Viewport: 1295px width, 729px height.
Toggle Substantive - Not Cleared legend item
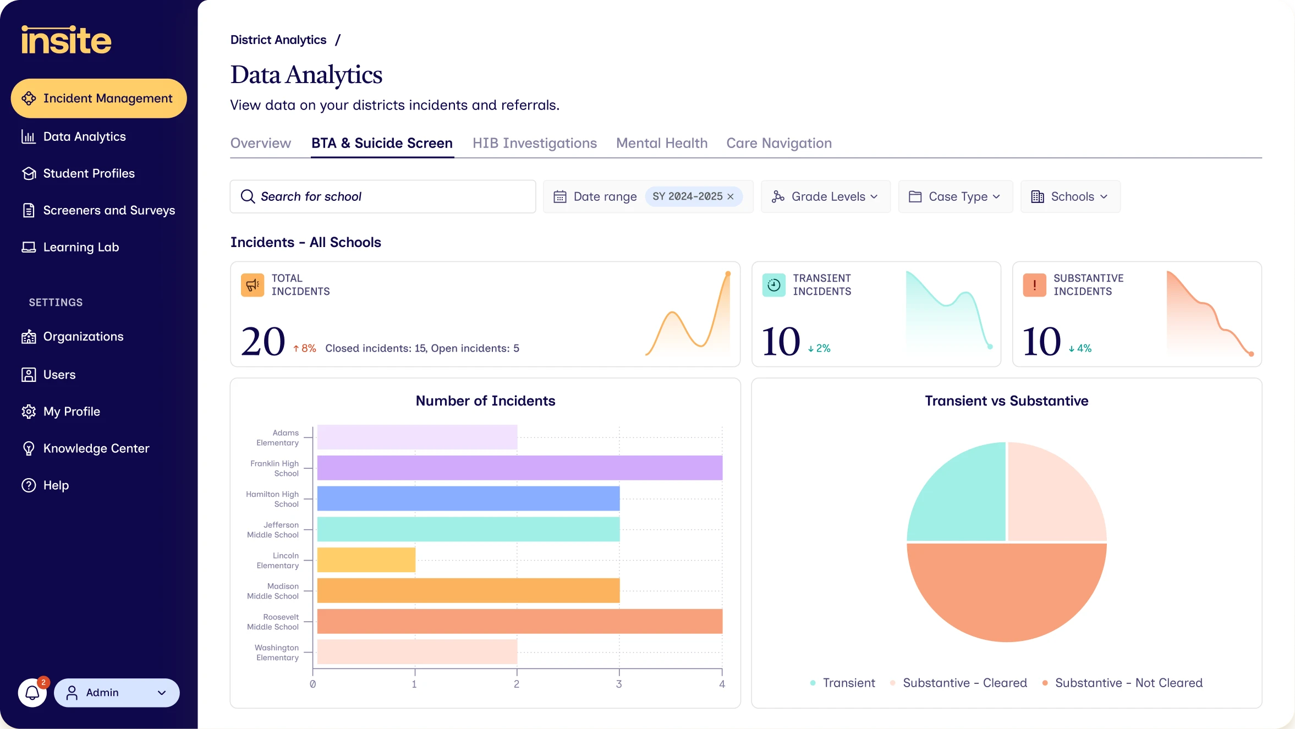click(x=1122, y=683)
